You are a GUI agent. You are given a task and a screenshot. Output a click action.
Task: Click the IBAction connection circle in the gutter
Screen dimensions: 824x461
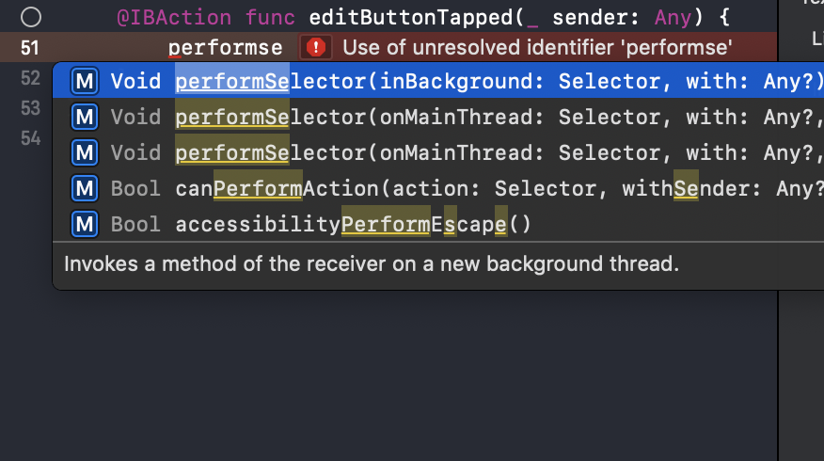[31, 17]
